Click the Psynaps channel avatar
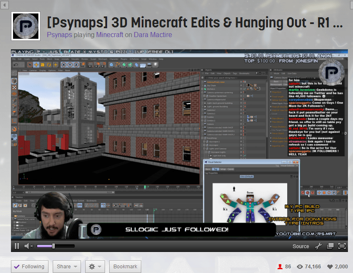Screen dimensions: 353x273 coord(26,26)
